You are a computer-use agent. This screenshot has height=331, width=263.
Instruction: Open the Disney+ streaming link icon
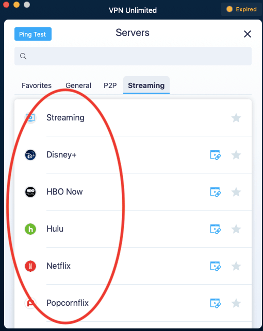(x=215, y=155)
